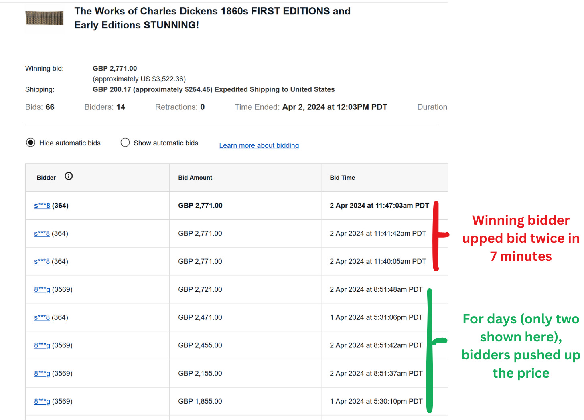The width and height of the screenshot is (584, 420).
Task: Click the GBP 2,771.00 amount at 11:40:05am
Action: [x=200, y=262]
